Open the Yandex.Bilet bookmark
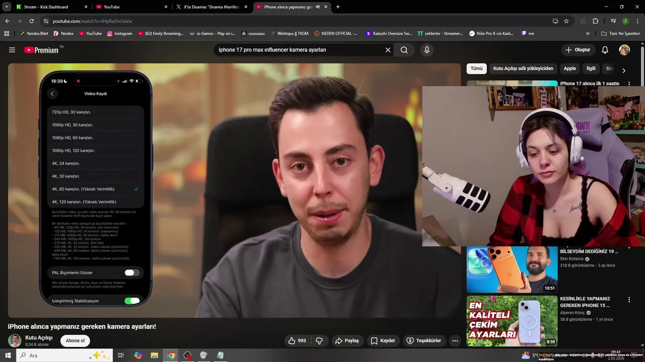645x362 pixels. pyautogui.click(x=34, y=34)
